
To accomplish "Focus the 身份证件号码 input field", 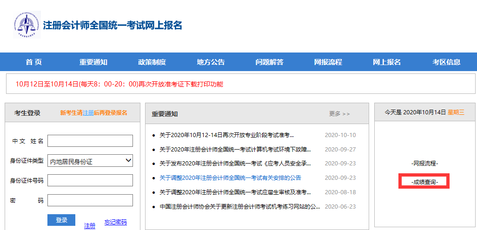I will click(x=90, y=180).
